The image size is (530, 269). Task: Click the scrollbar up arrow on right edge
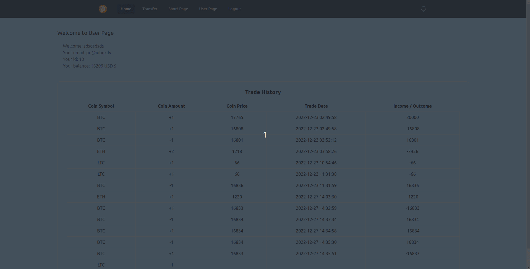(x=528, y=2)
